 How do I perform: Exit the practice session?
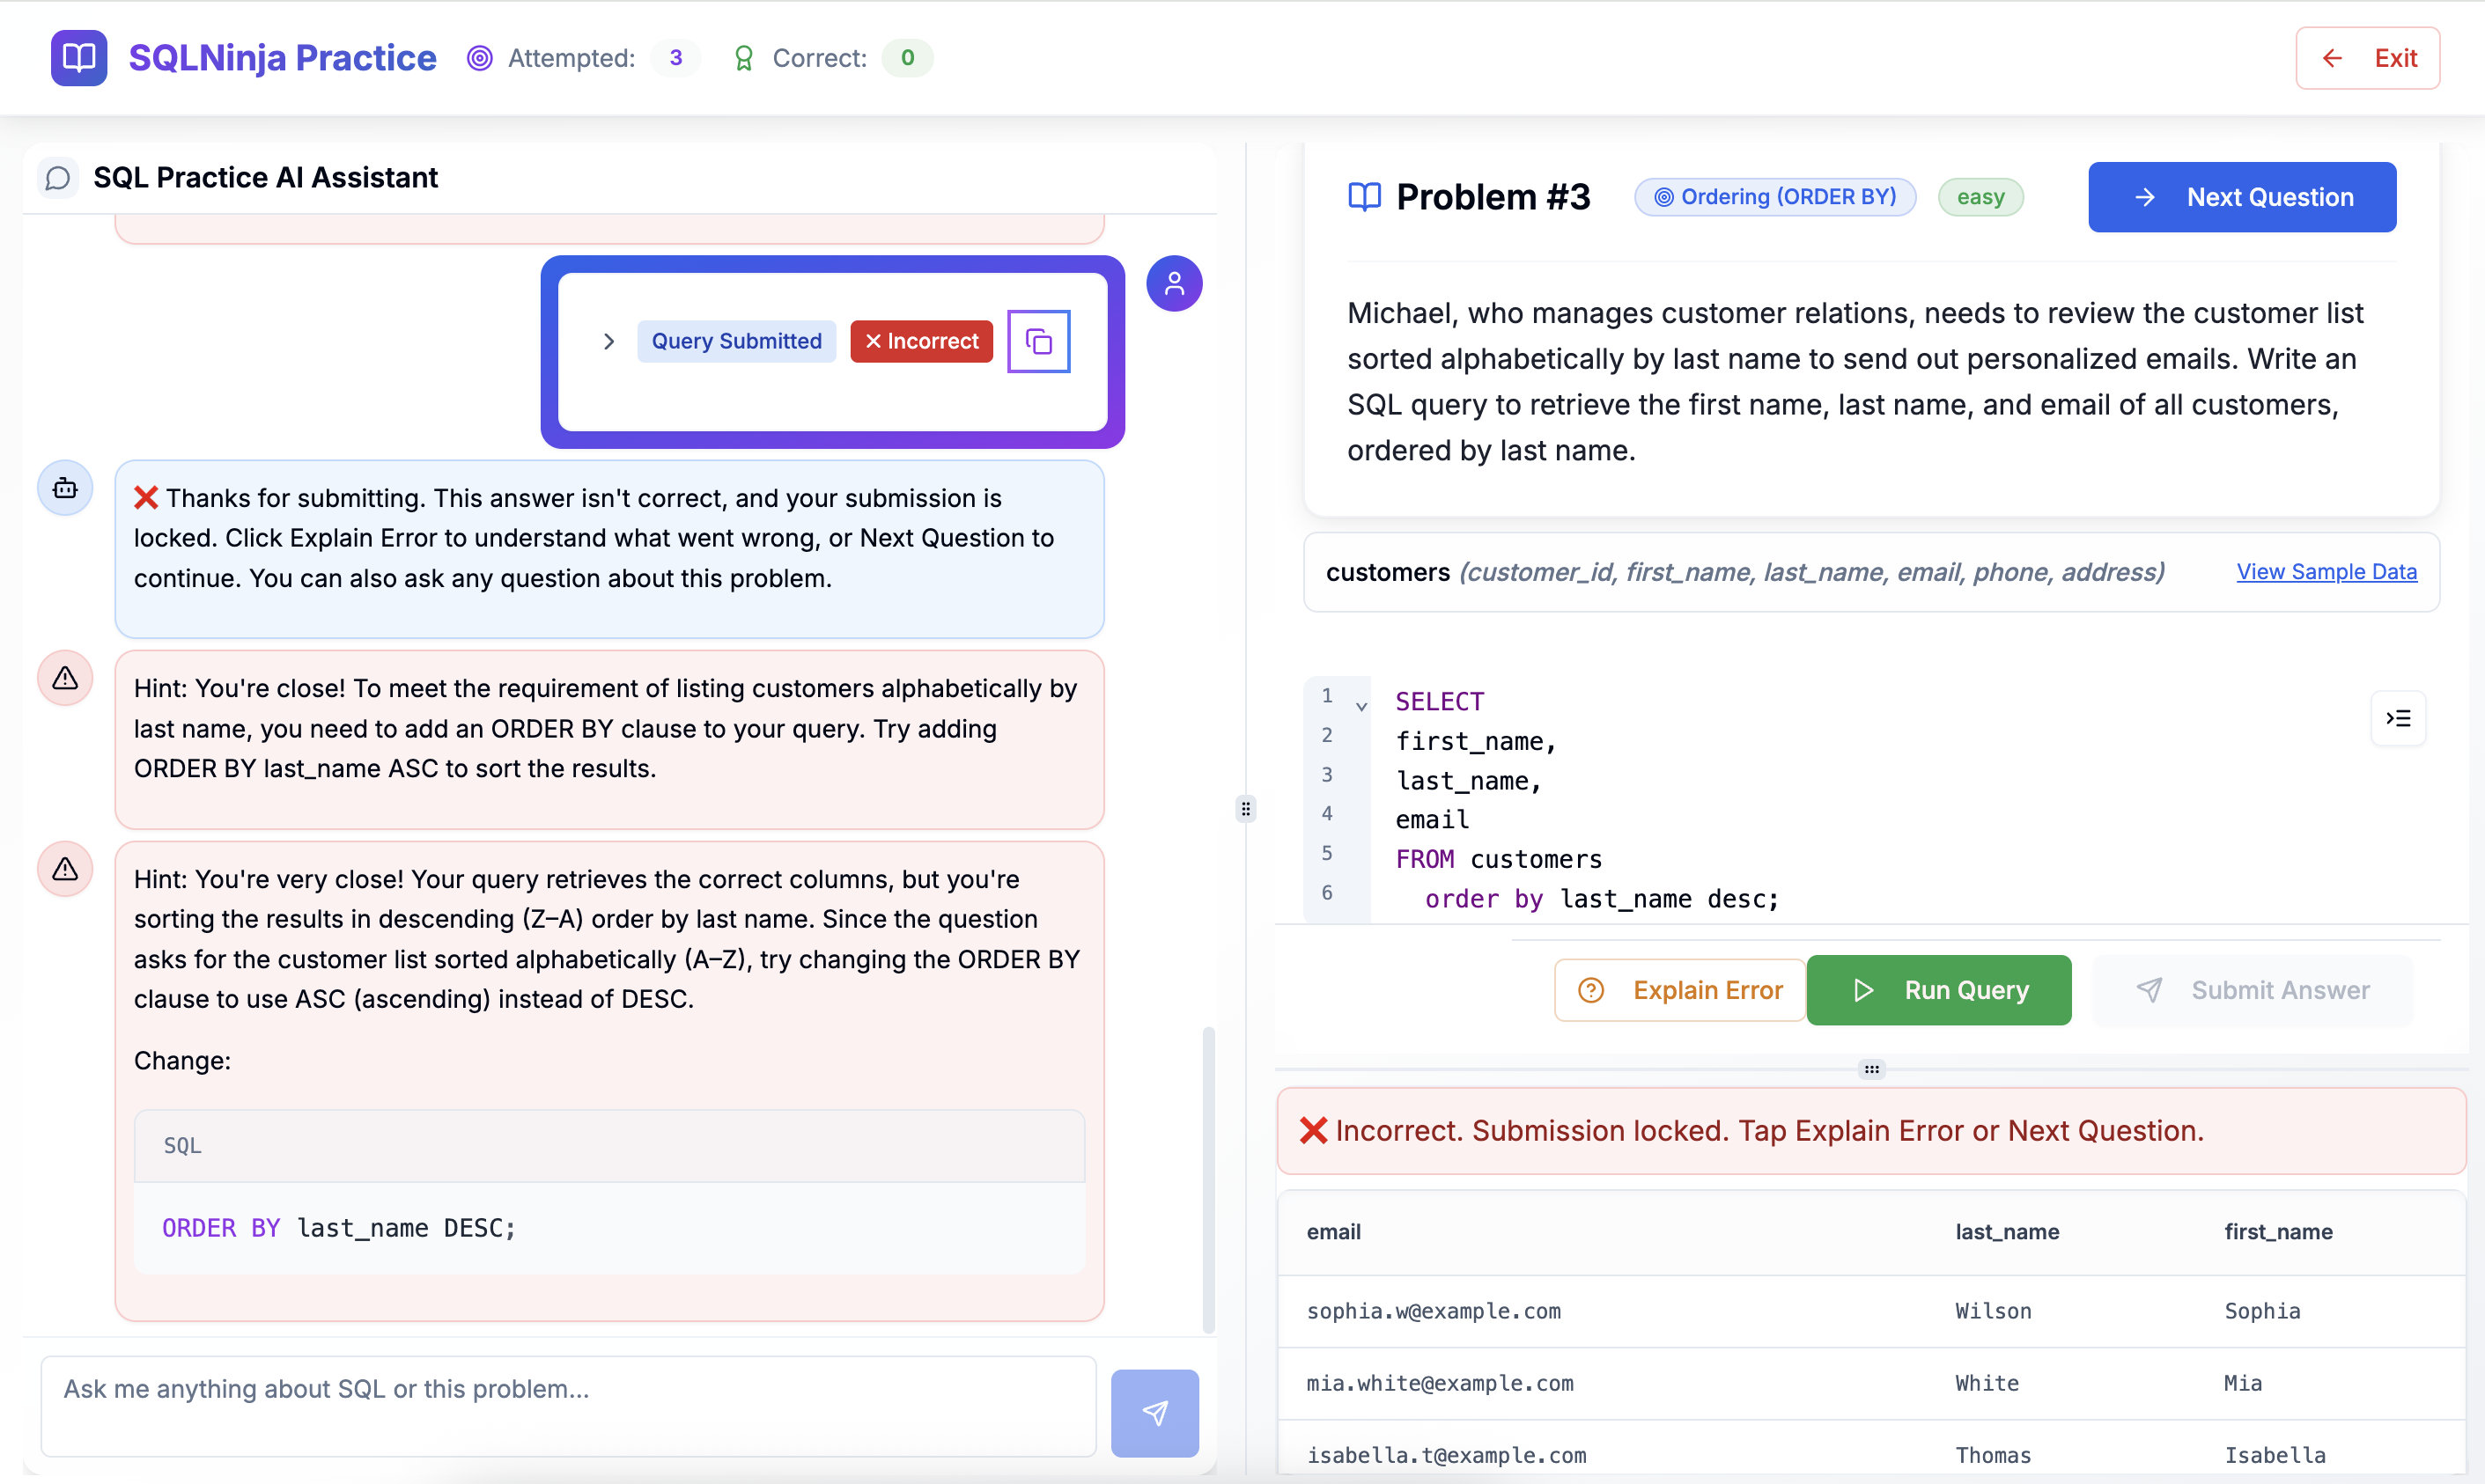pyautogui.click(x=2367, y=58)
